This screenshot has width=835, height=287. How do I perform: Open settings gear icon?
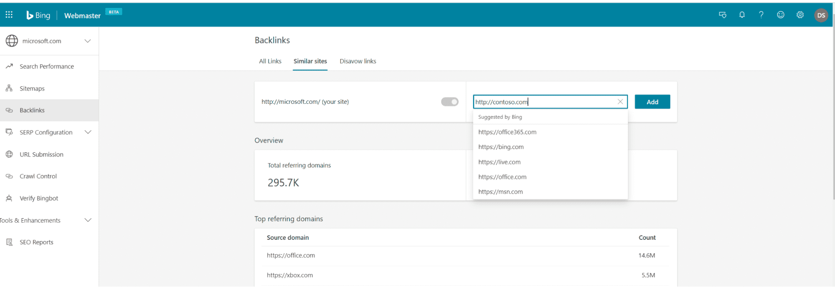coord(800,15)
